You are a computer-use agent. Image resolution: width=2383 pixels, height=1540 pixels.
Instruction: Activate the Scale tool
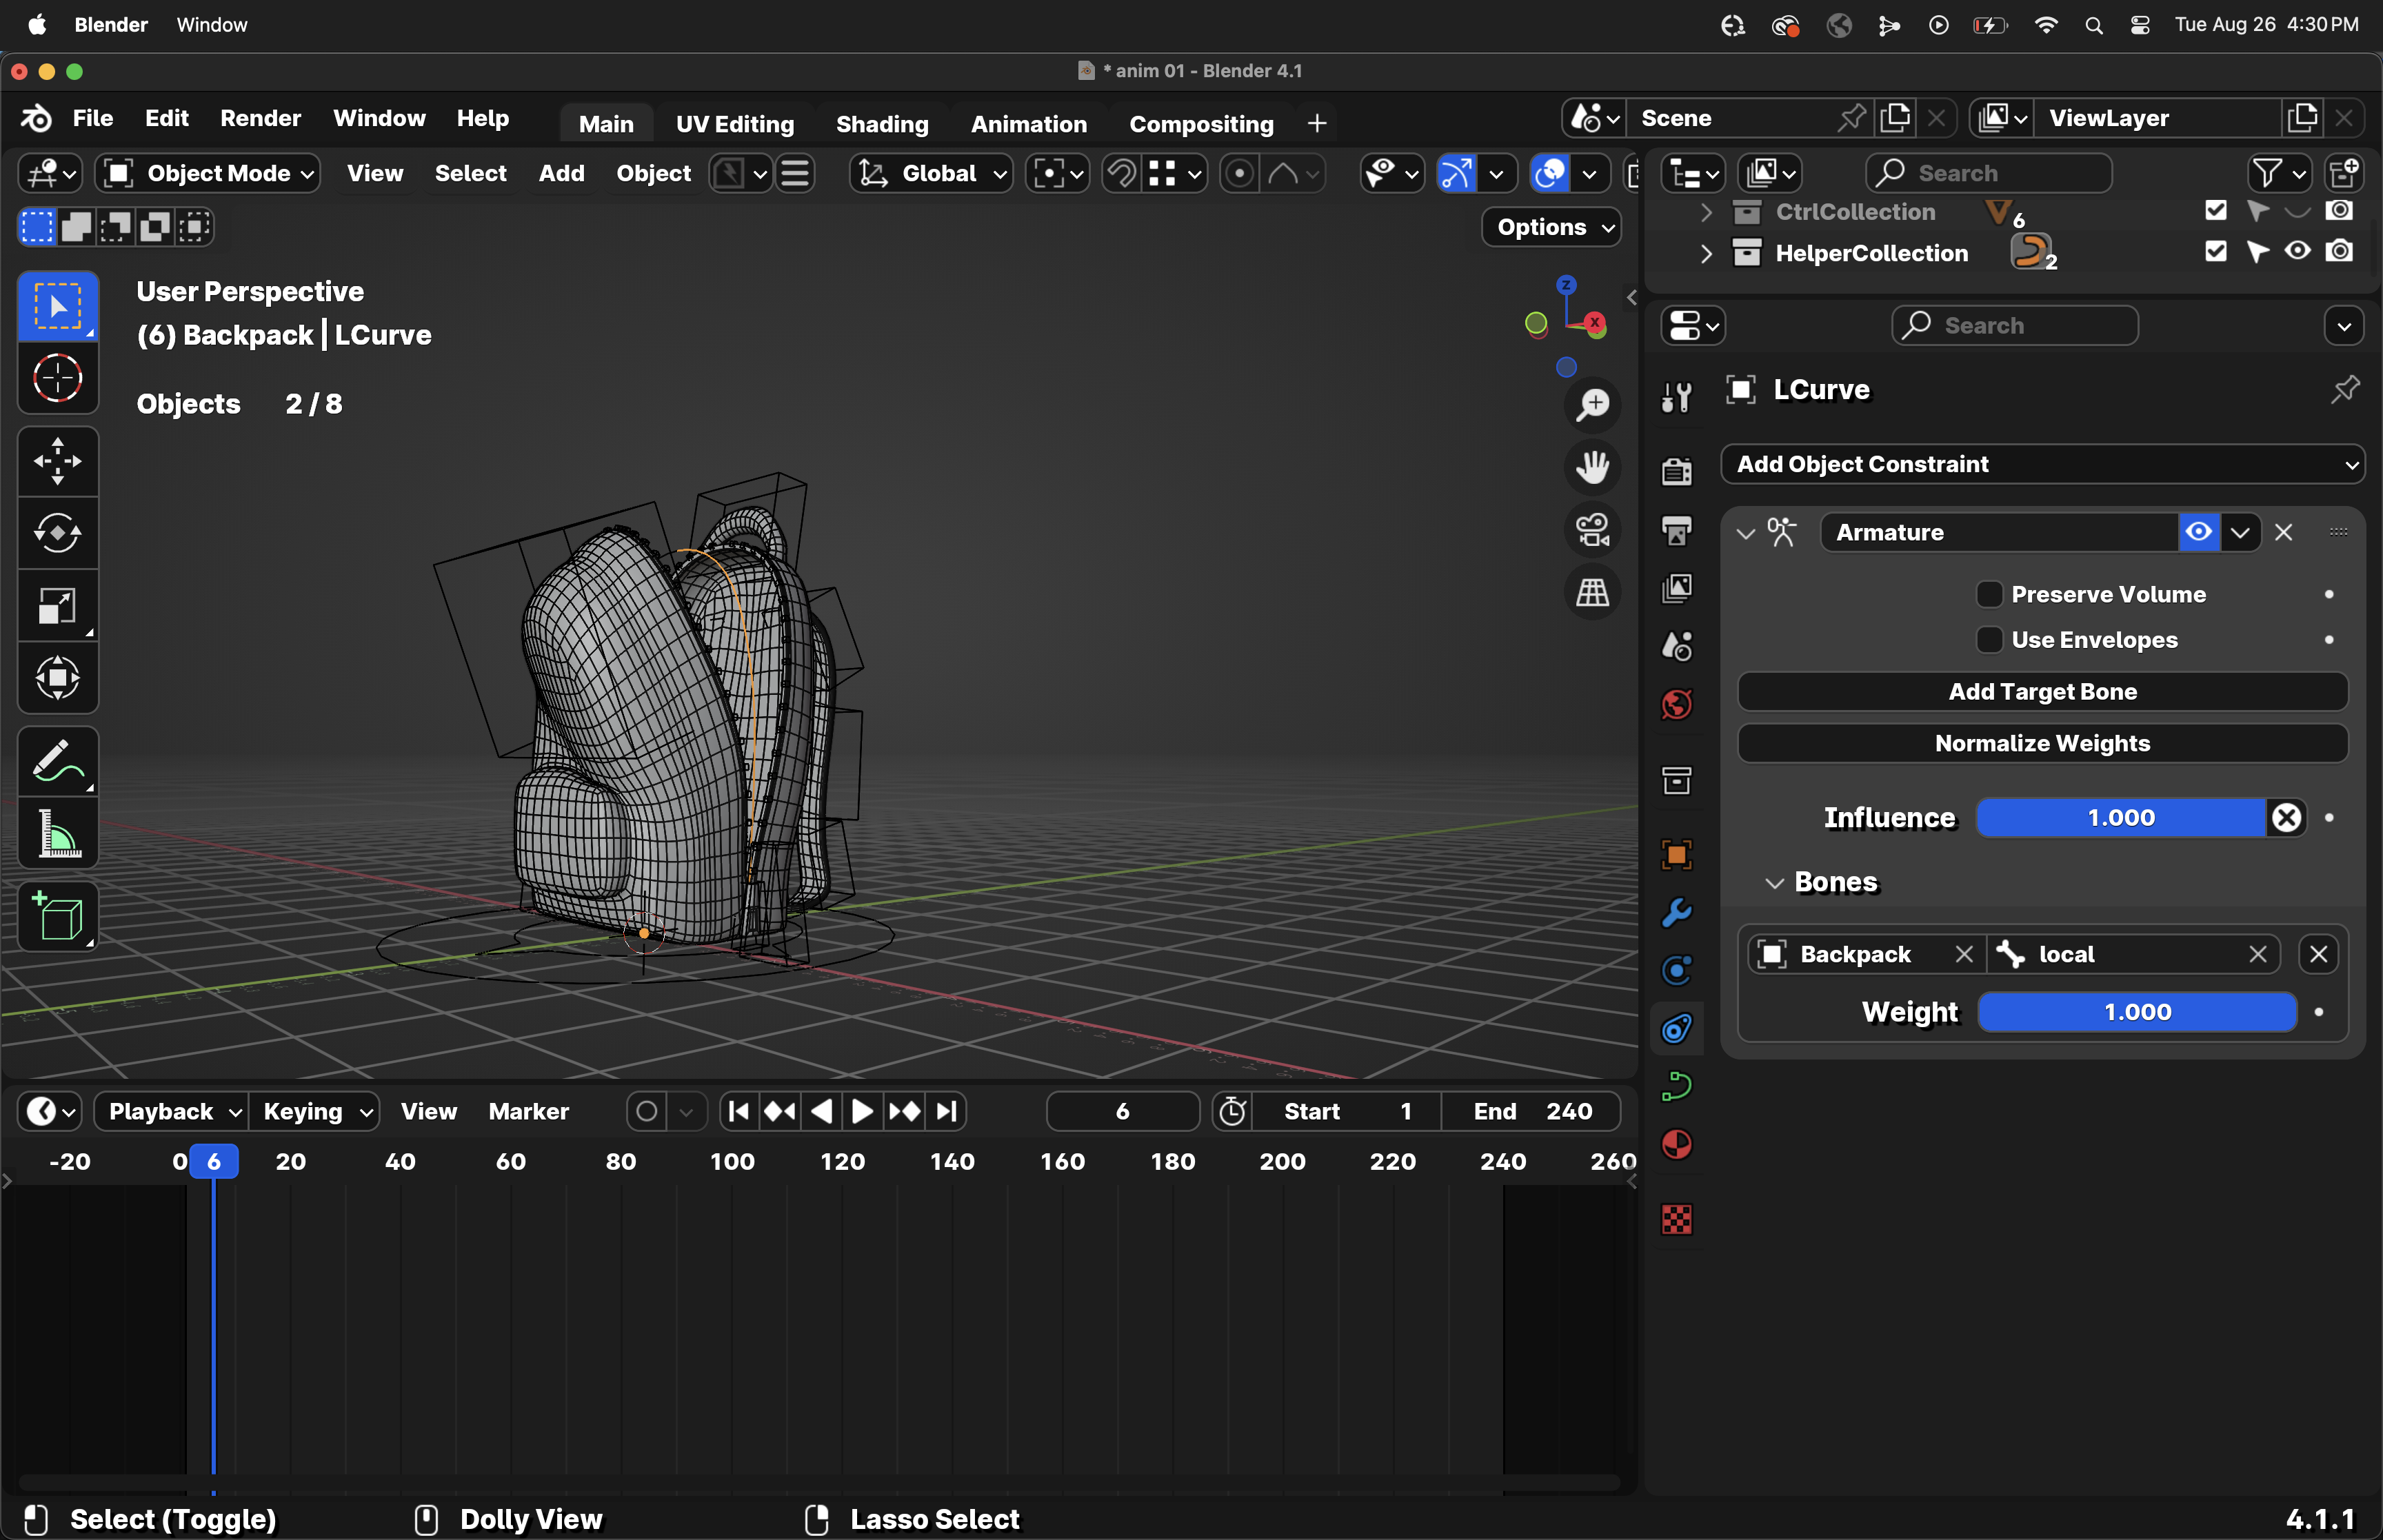tap(58, 605)
